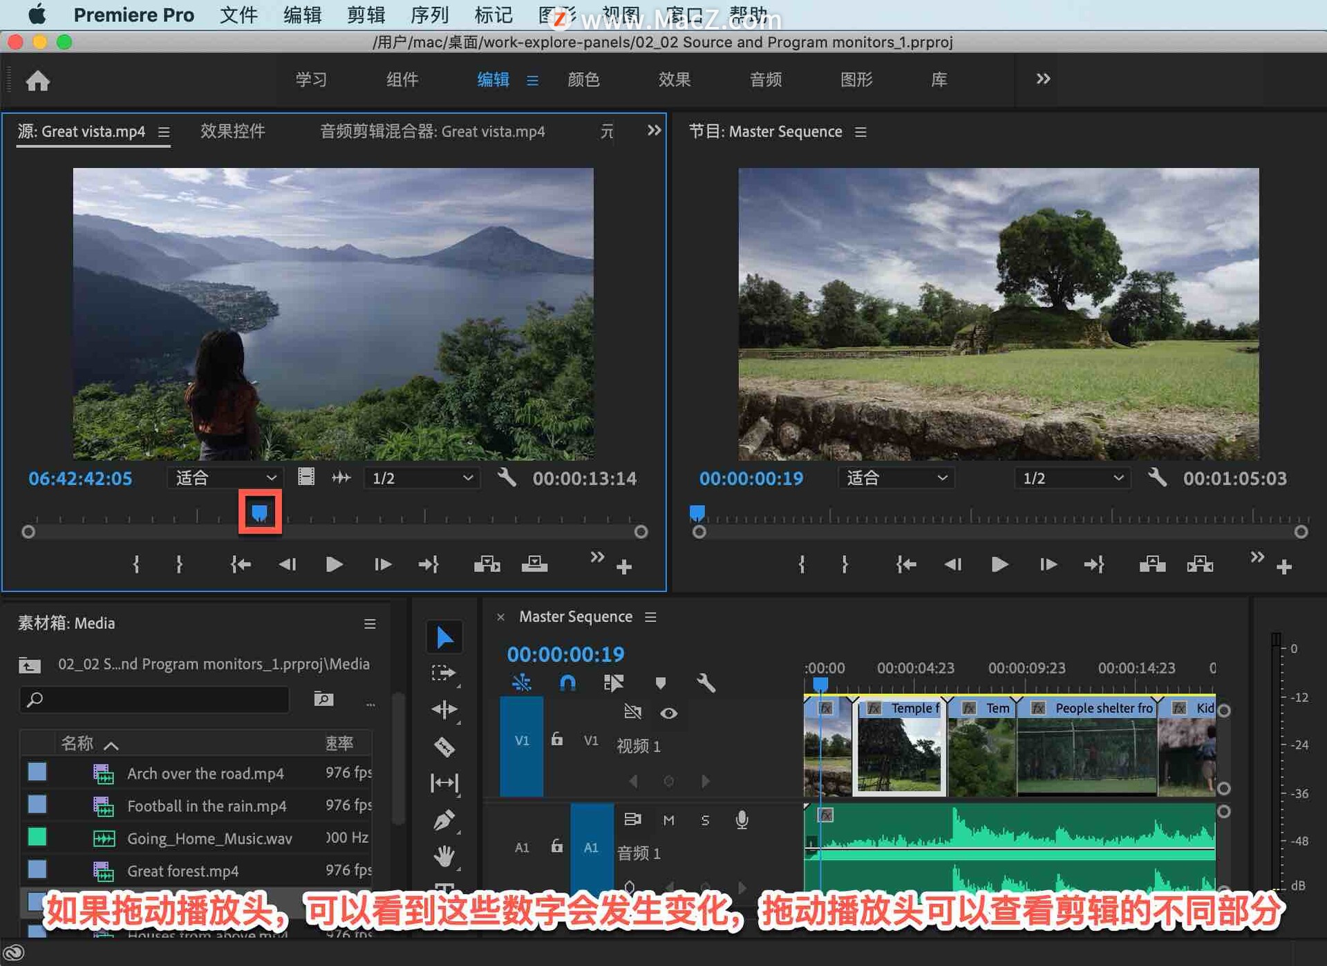The image size is (1327, 966).
Task: Select the Track Select Forward tool
Action: pyautogui.click(x=444, y=673)
